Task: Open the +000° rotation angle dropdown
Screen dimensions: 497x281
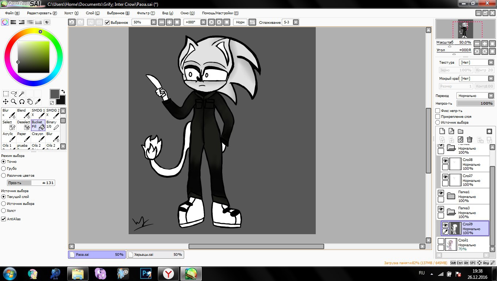Action: [x=204, y=22]
